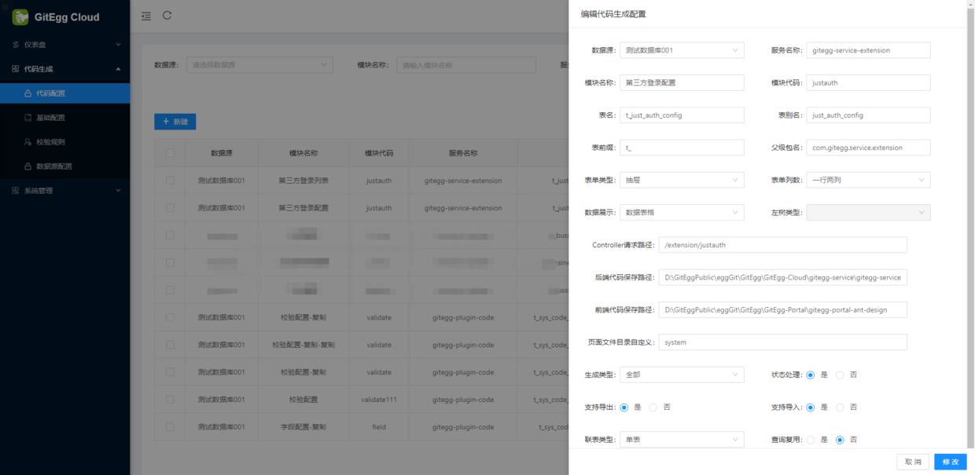Click the icon beside 校验规则
This screenshot has width=975, height=475.
click(x=28, y=142)
